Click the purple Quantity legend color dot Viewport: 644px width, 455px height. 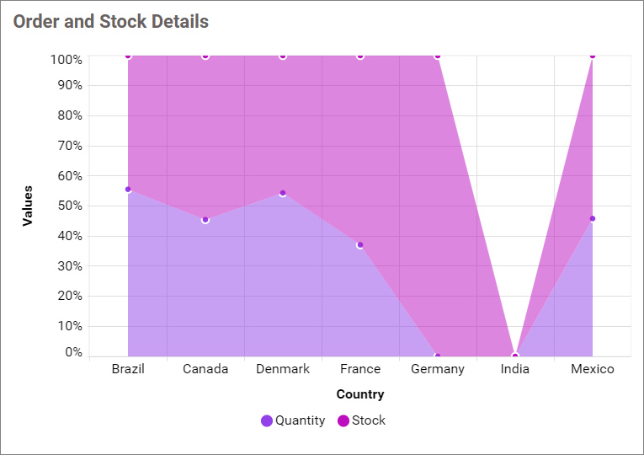click(267, 420)
